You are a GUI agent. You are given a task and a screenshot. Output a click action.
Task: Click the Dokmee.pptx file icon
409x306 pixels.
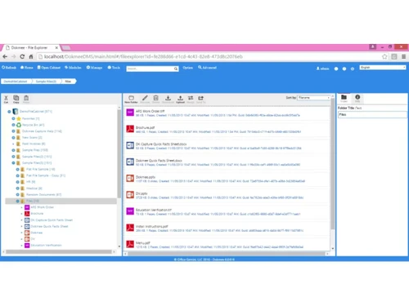pos(130,178)
